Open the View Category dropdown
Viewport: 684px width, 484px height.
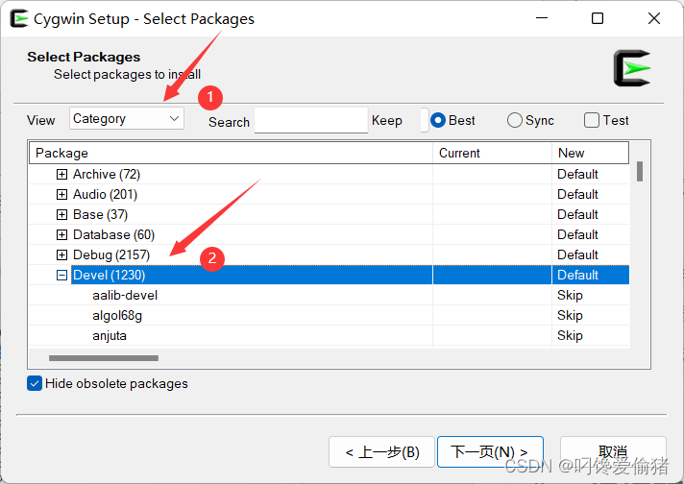127,119
